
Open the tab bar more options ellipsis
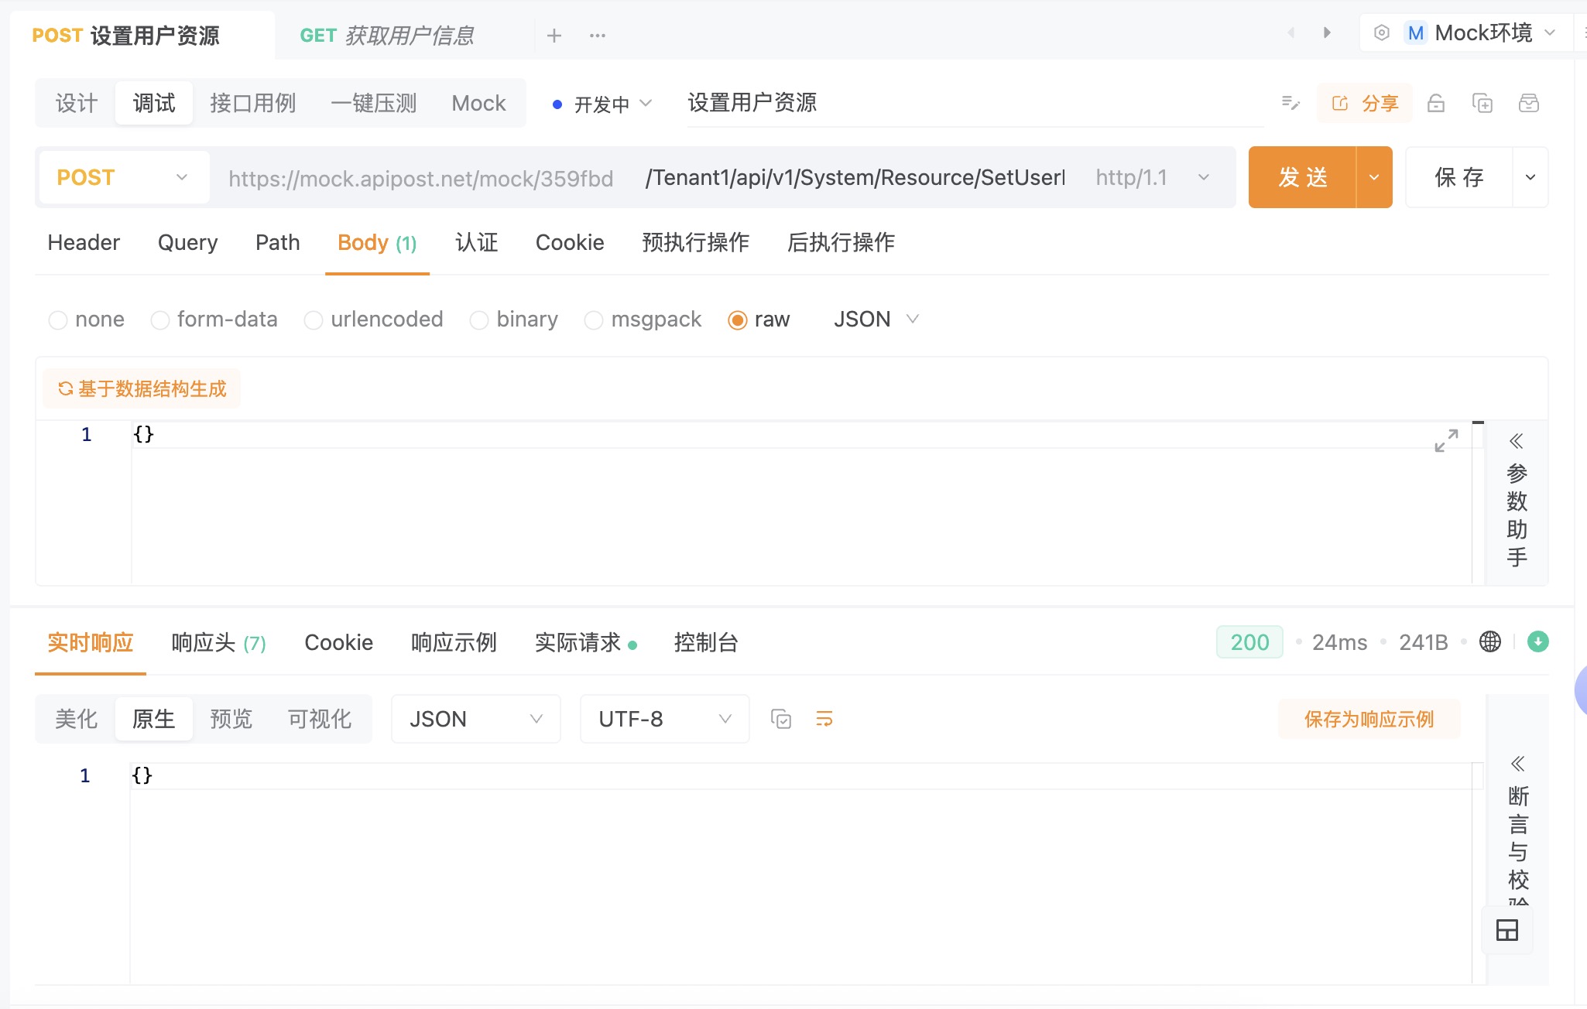598,36
